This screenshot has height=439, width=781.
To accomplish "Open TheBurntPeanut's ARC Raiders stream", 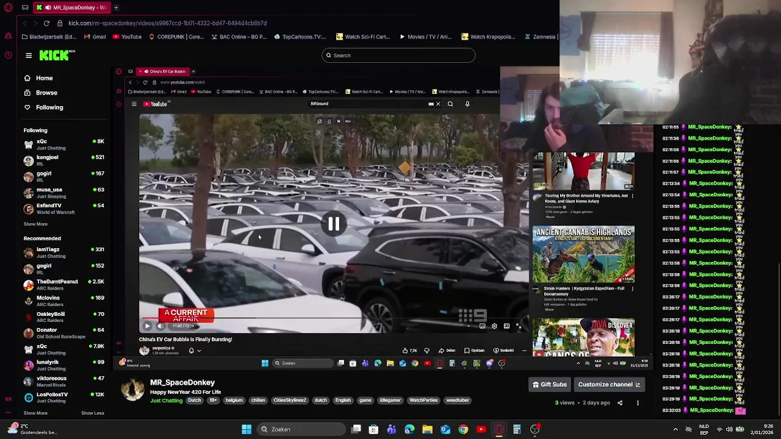I will 63,285.
